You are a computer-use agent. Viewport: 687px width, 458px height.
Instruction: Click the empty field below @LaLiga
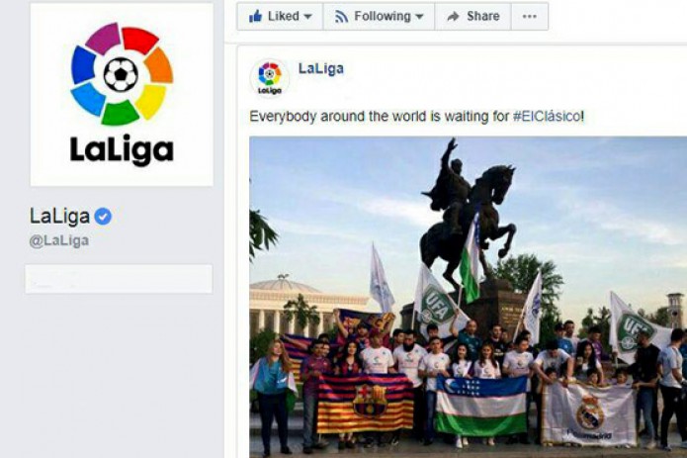click(119, 279)
